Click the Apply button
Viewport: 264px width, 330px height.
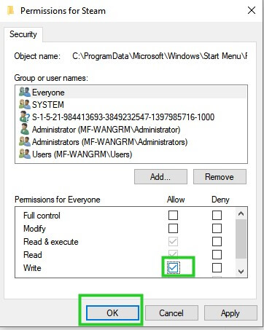230,313
